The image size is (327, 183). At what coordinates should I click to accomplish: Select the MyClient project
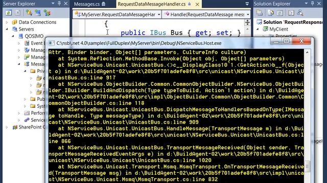pyautogui.click(x=278, y=29)
